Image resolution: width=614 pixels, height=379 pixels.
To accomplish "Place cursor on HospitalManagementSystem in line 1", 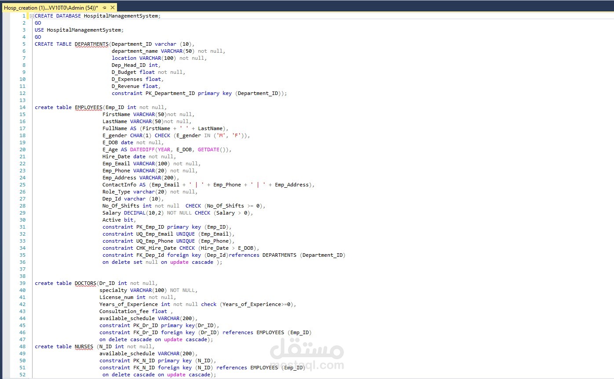I will [x=121, y=16].
